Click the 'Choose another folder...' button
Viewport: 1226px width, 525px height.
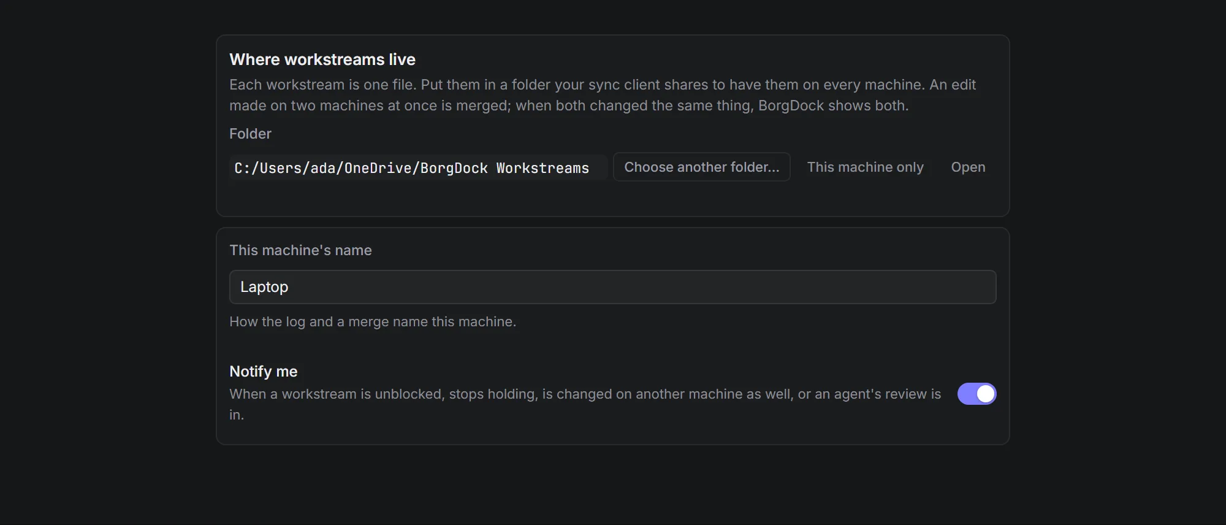[x=701, y=167]
